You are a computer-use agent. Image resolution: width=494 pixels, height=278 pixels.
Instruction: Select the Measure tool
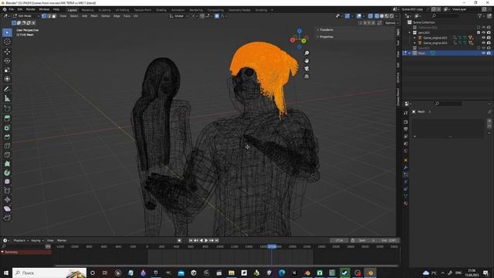(x=7, y=98)
